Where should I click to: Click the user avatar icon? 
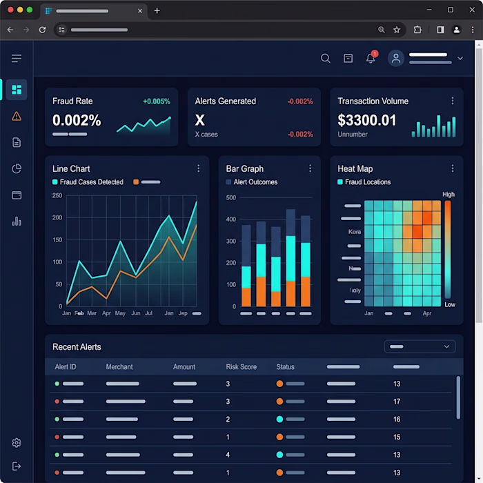pos(396,58)
